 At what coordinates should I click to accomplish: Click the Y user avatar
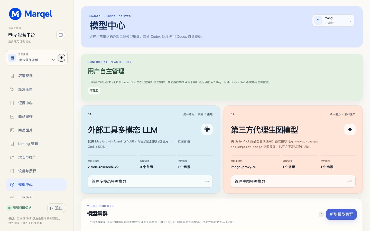(318, 20)
